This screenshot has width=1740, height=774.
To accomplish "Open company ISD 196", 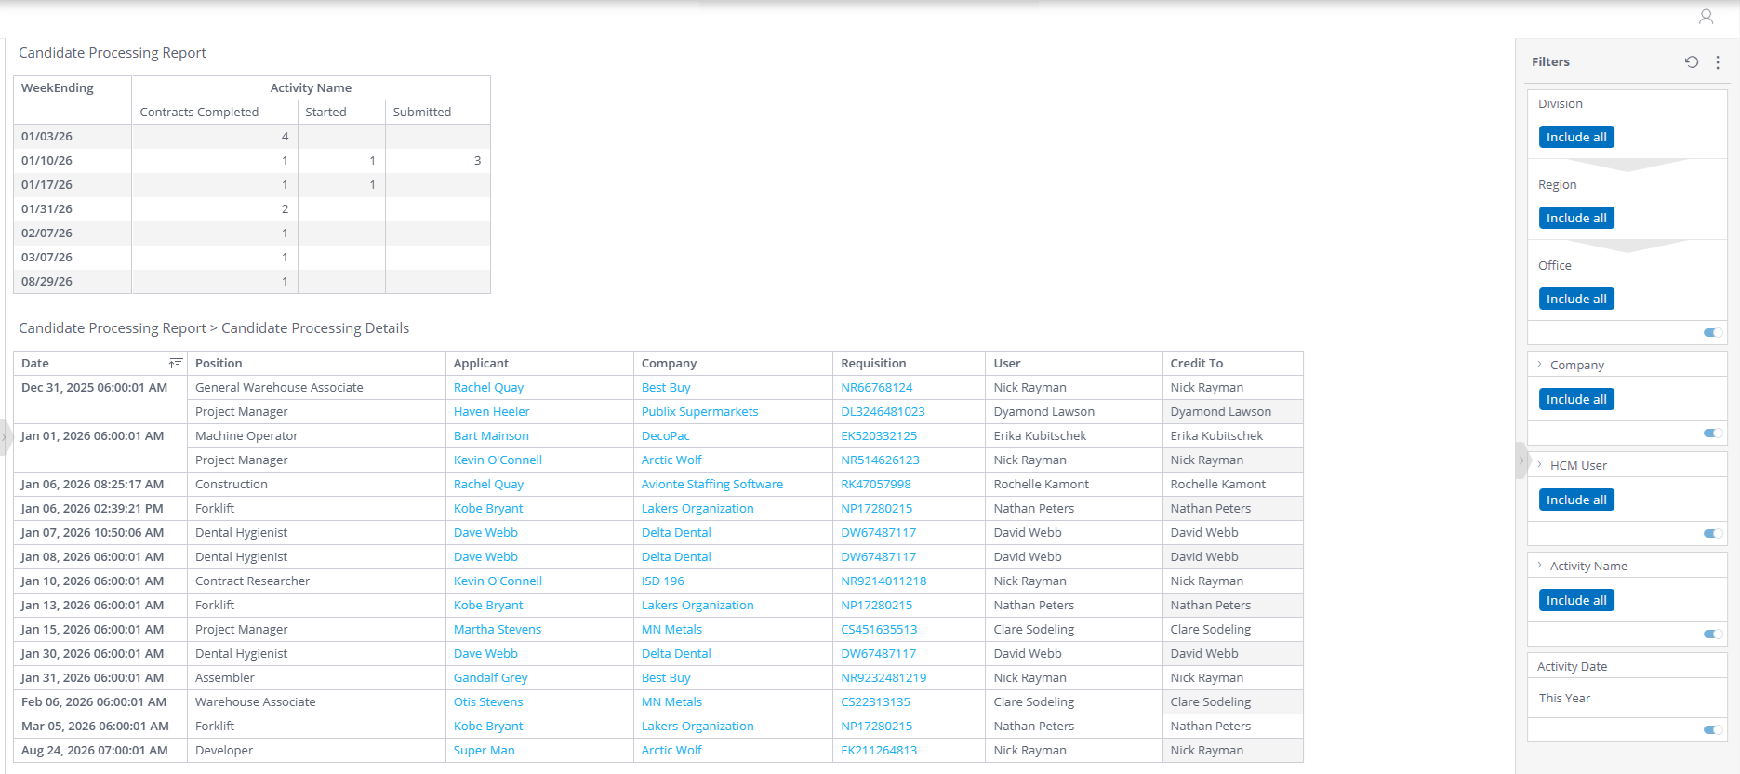I will [x=662, y=580].
